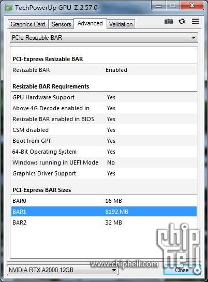
Task: Click the refresh arrows icon
Action: pyautogui.click(x=182, y=21)
